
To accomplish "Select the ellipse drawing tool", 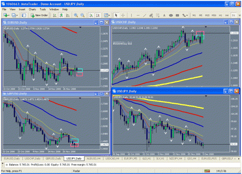I will tap(171, 15).
